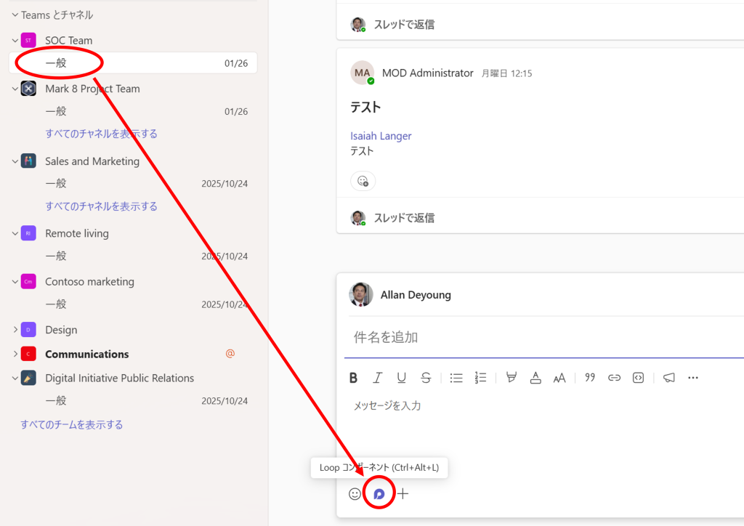The width and height of the screenshot is (744, 526).
Task: Click the plus icon for more apps
Action: [x=403, y=494]
